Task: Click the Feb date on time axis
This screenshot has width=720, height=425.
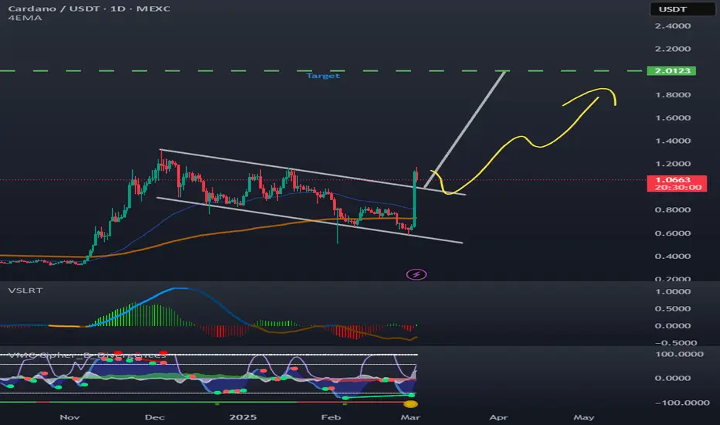Action: [331, 417]
